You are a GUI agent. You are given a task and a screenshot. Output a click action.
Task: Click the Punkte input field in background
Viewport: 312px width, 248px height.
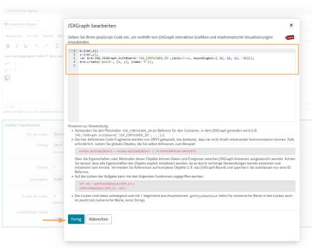coord(58,167)
